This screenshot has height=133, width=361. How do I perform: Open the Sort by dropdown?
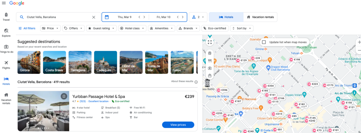(242, 28)
